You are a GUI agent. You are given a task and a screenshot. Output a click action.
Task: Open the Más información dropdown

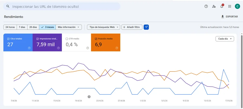pos(69,27)
